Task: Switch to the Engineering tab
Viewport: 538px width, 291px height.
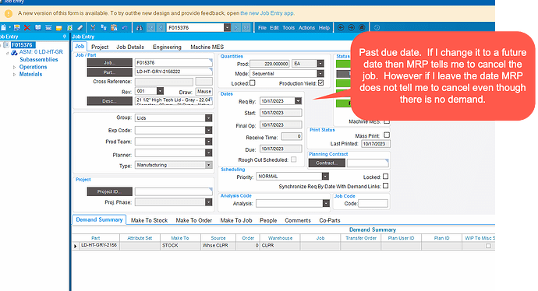Action: click(x=167, y=47)
